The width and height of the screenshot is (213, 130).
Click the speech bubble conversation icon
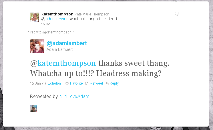177,14
